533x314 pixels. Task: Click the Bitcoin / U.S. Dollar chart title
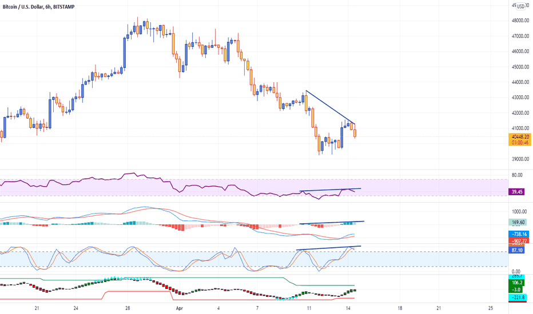click(38, 7)
